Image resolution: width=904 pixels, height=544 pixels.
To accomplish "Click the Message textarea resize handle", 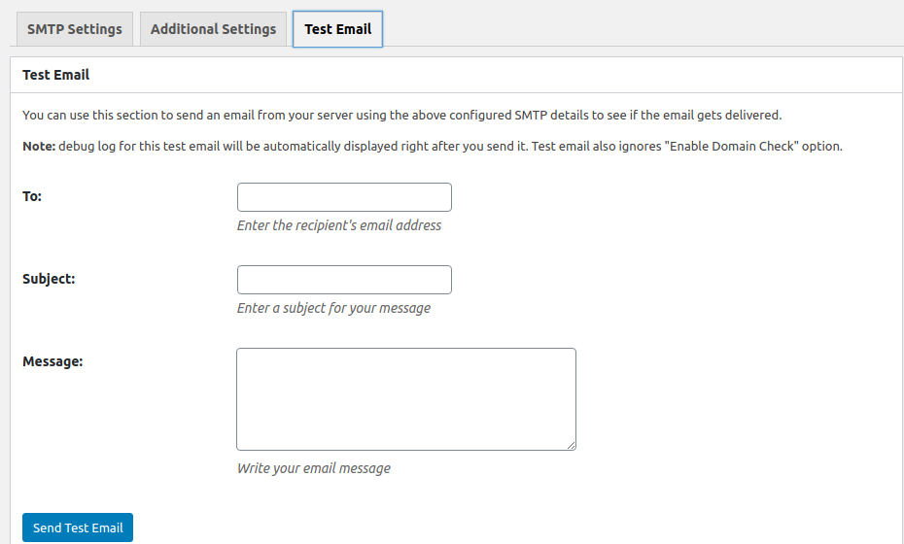I will [571, 445].
